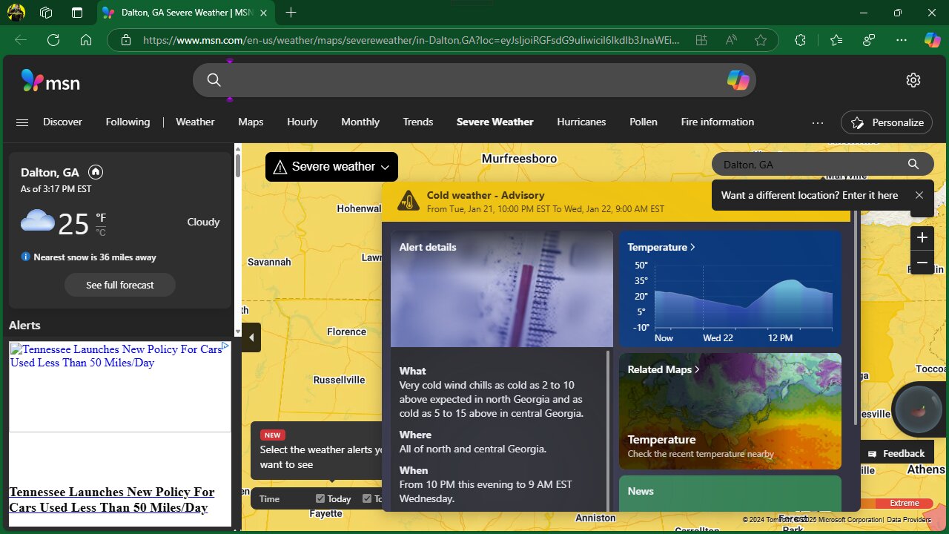The width and height of the screenshot is (949, 534).
Task: Select the Extreme severity legend segment
Action: pyautogui.click(x=904, y=503)
